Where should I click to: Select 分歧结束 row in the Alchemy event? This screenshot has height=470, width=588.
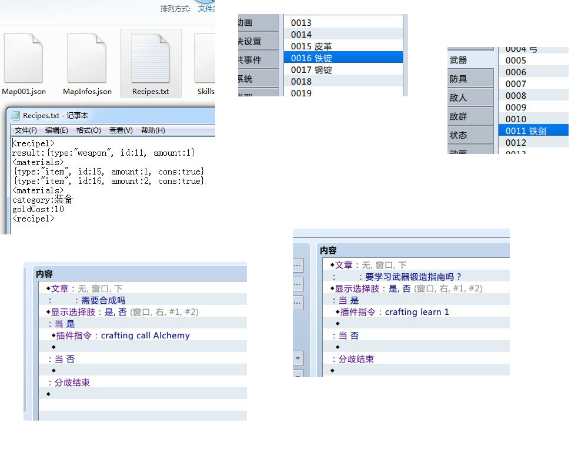coord(143,382)
